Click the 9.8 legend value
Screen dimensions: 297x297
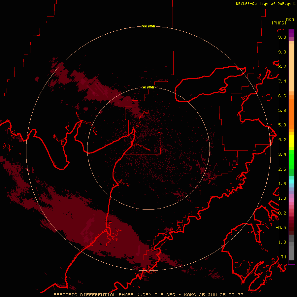click(x=282, y=37)
